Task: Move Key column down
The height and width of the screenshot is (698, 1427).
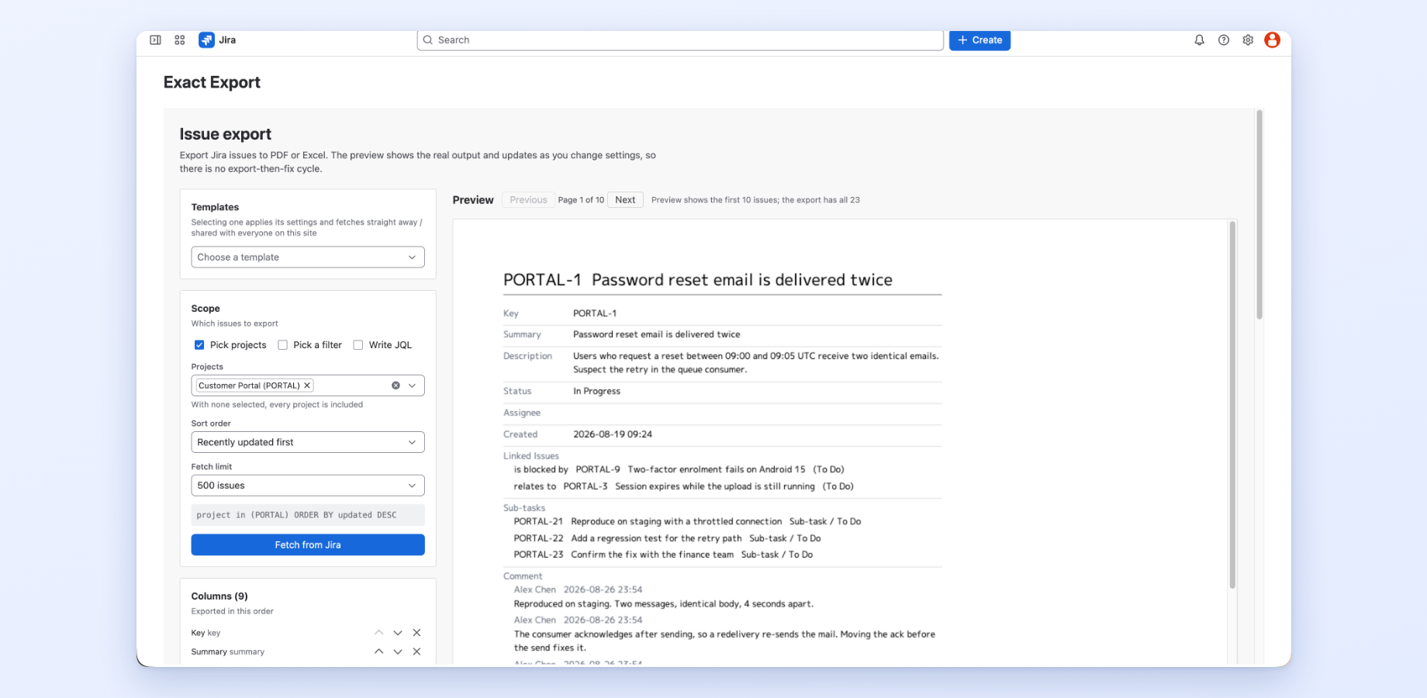Action: (x=398, y=633)
